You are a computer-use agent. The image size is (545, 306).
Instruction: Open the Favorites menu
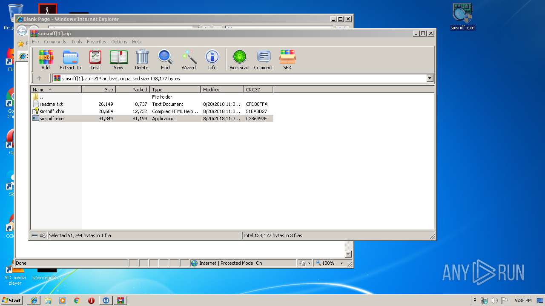click(97, 42)
